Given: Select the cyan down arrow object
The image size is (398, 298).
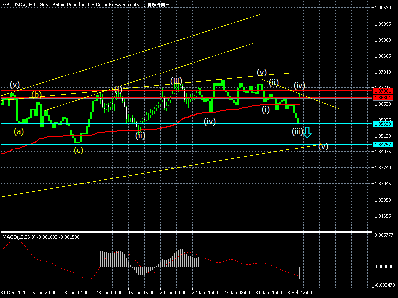Looking at the screenshot, I should [x=307, y=132].
